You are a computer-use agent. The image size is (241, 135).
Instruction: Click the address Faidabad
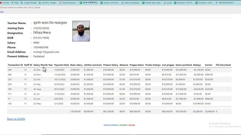coord(39,56)
